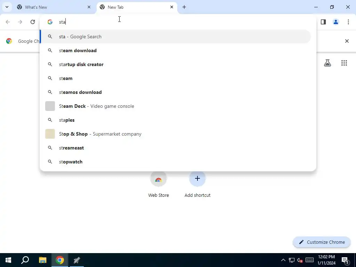The width and height of the screenshot is (356, 267).
Task: Go back to previous page
Action: 8,22
